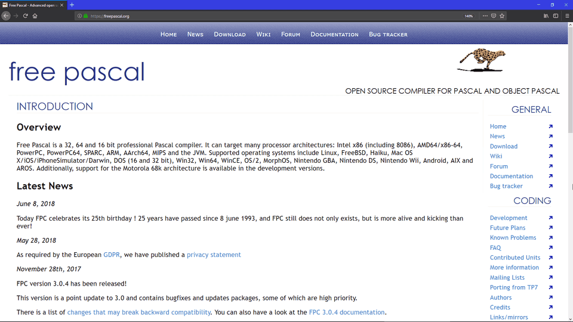573x322 pixels.
Task: Show site information icon in address bar
Action: (x=79, y=16)
